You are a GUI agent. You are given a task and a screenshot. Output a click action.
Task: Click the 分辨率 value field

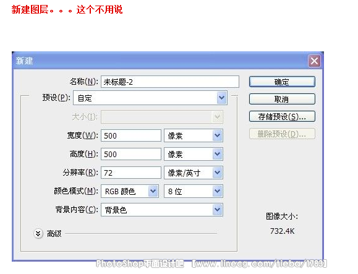tap(131, 173)
